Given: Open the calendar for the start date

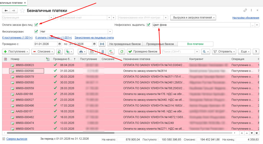Looking at the screenshot, I should 60,44.
